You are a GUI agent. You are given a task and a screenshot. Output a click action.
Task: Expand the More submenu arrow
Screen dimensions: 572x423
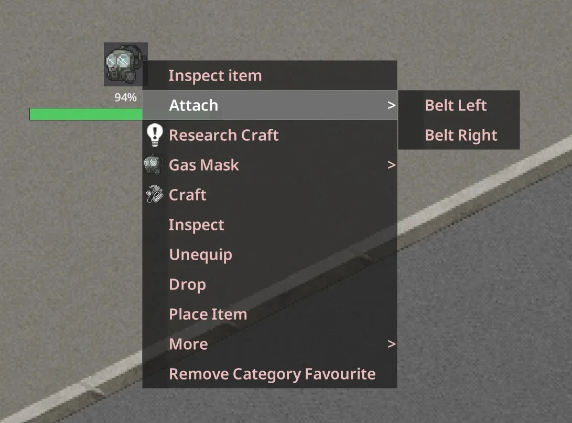pos(392,344)
